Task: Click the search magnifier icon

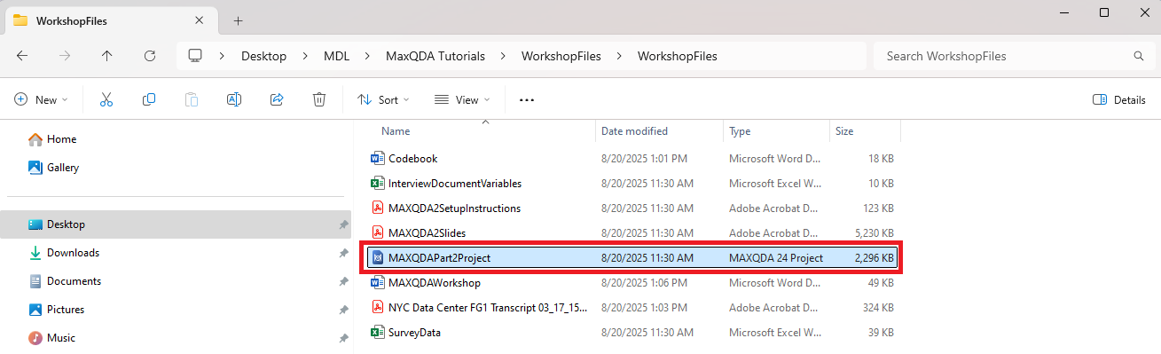Action: coord(1138,56)
